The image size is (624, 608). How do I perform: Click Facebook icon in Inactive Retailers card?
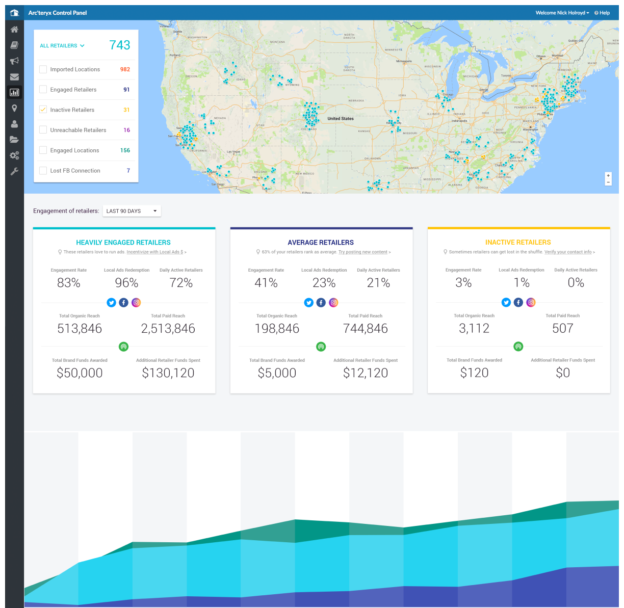[518, 302]
